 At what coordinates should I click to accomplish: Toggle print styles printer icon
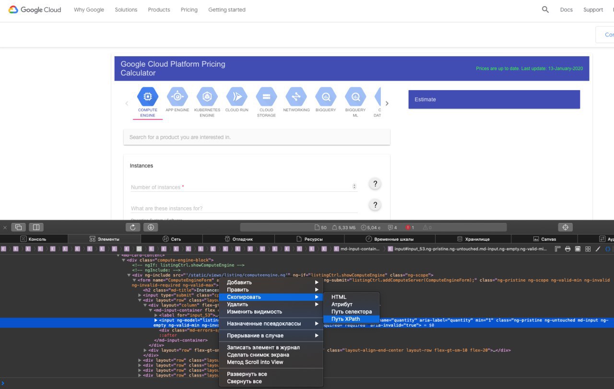point(568,249)
